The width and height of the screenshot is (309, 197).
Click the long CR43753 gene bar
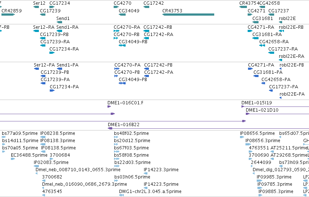pyautogui.click(x=188, y=15)
